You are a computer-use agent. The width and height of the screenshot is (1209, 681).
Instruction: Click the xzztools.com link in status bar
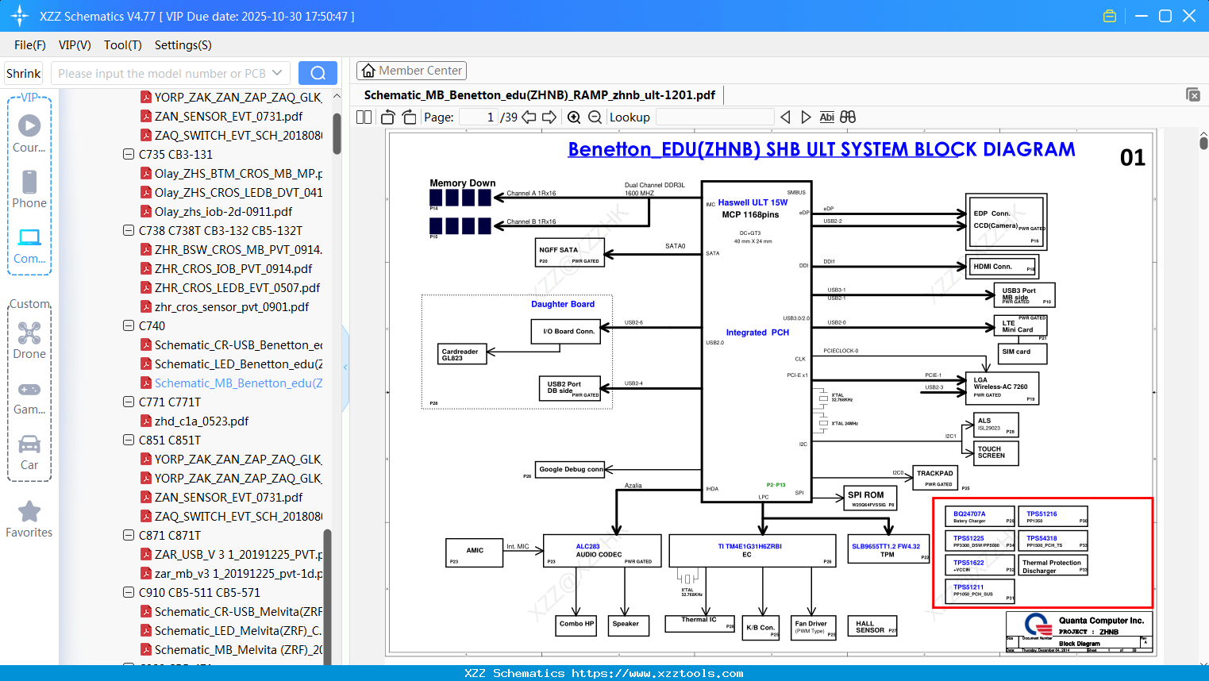click(x=657, y=673)
